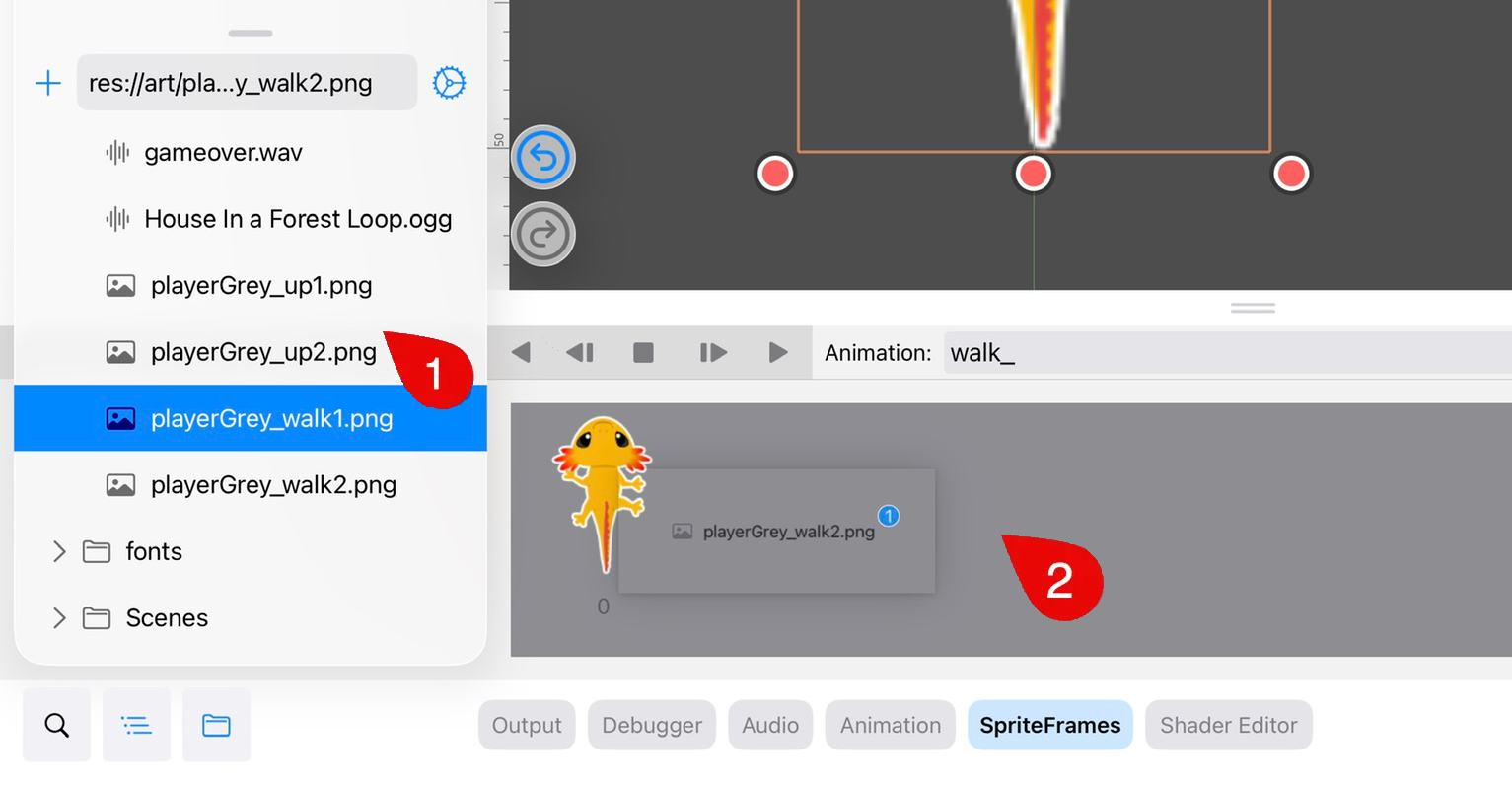Step forward to the next frame
The height and width of the screenshot is (785, 1512).
click(713, 352)
